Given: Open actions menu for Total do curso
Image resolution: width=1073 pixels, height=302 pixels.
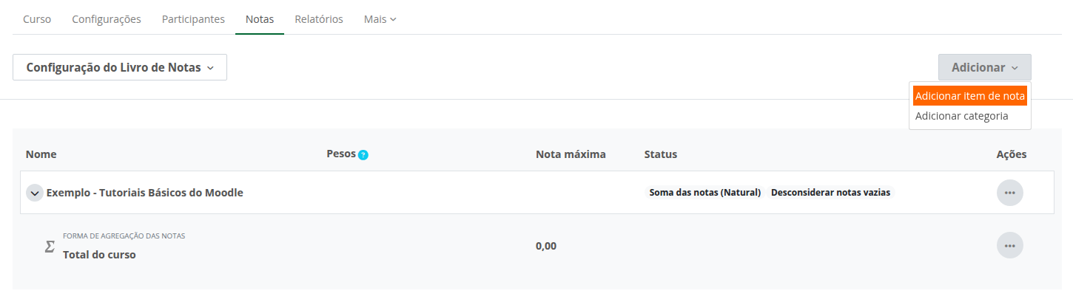Looking at the screenshot, I should click(1009, 245).
